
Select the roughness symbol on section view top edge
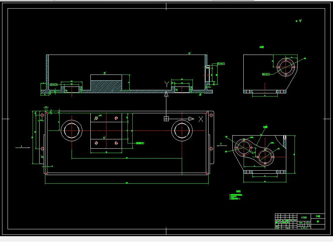click(x=190, y=54)
